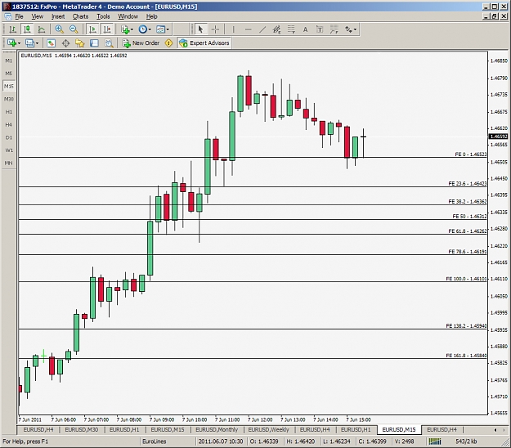This screenshot has width=511, height=448.
Task: Switch to M30 timeframe
Action: 9,99
